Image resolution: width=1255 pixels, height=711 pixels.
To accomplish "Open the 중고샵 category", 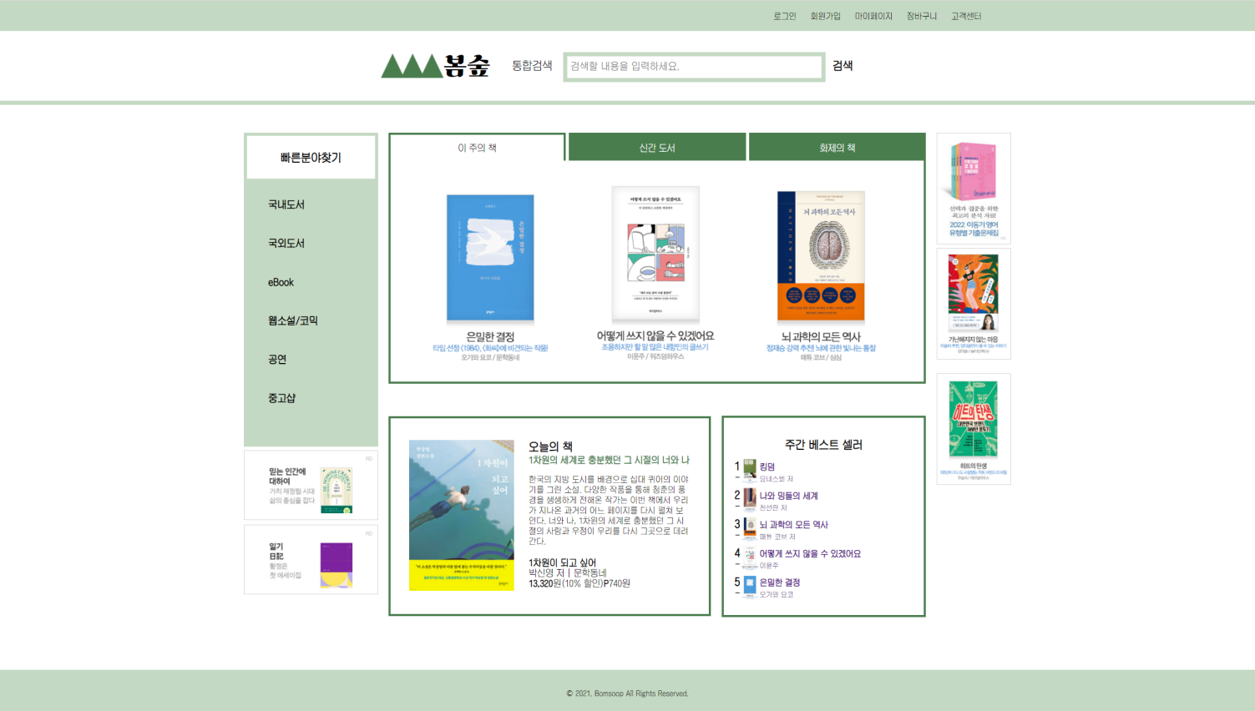I will (x=281, y=398).
